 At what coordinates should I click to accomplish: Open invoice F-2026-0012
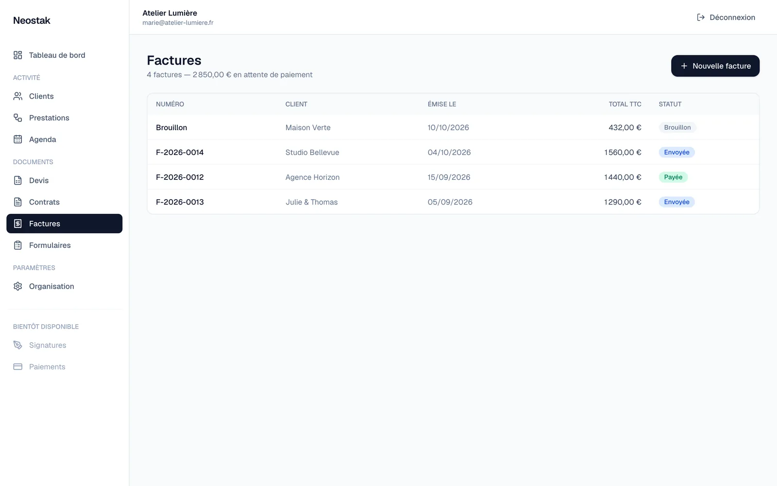[x=180, y=177]
